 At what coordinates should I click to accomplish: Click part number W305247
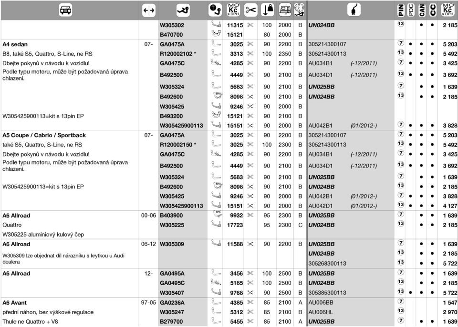[172, 312]
